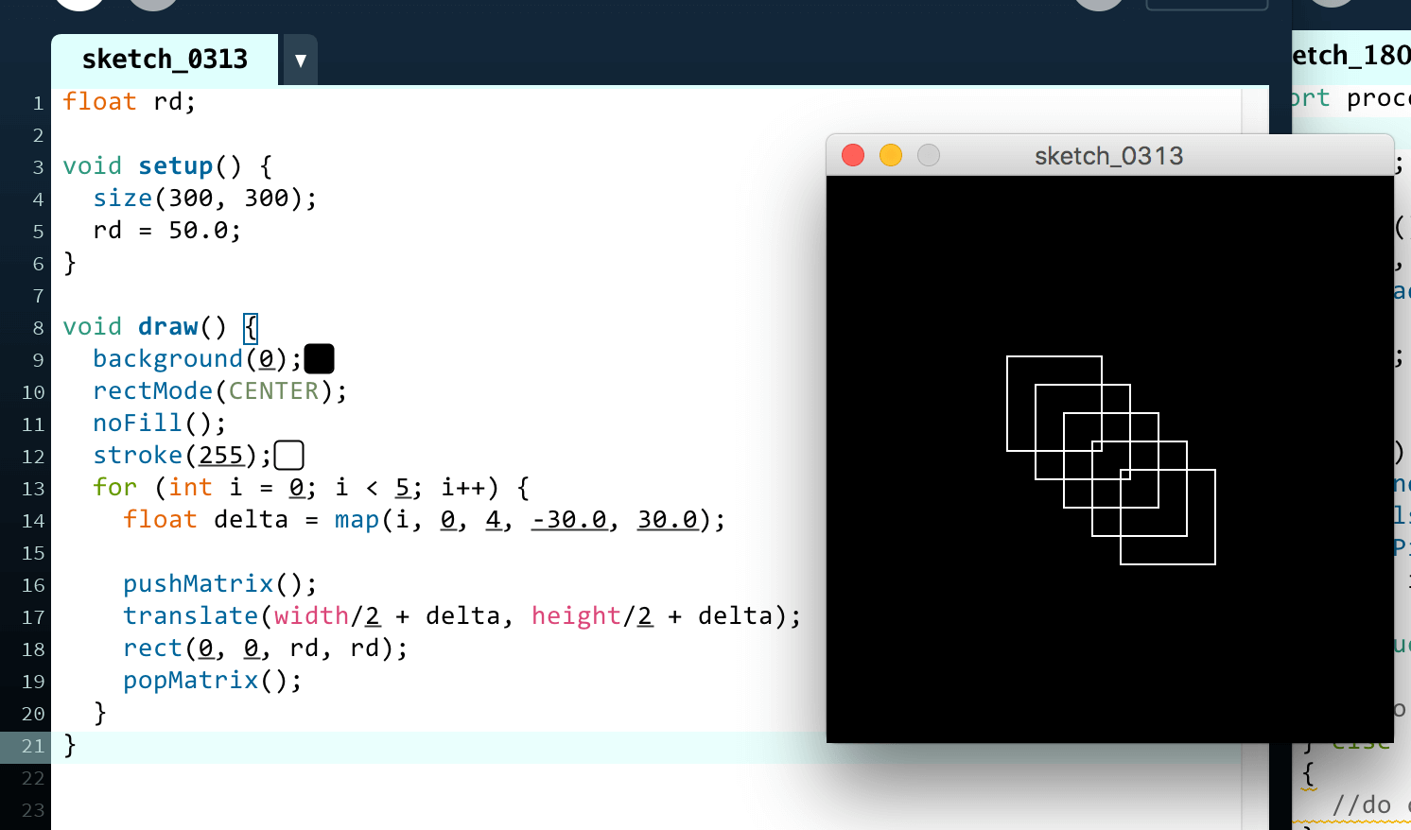Close the sketch_0313 output window with the red button

pyautogui.click(x=853, y=155)
